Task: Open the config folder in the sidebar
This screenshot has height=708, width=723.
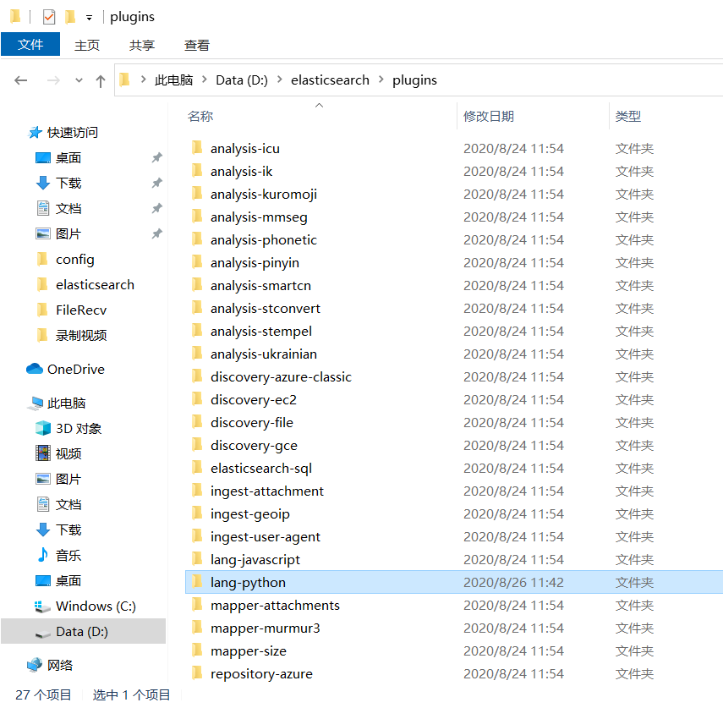Action: coord(74,259)
